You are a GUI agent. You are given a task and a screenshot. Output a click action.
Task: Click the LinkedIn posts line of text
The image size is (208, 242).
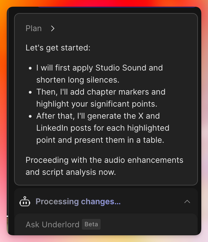coord(103,128)
